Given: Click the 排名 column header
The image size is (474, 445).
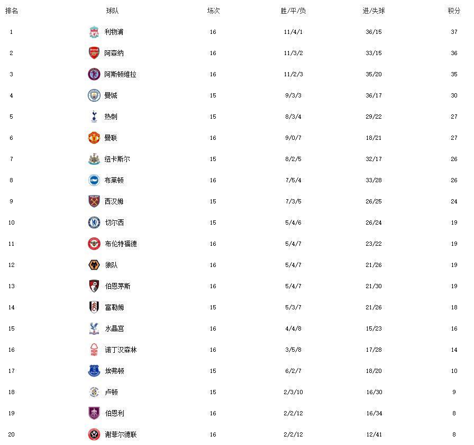Looking at the screenshot, I should [12, 11].
